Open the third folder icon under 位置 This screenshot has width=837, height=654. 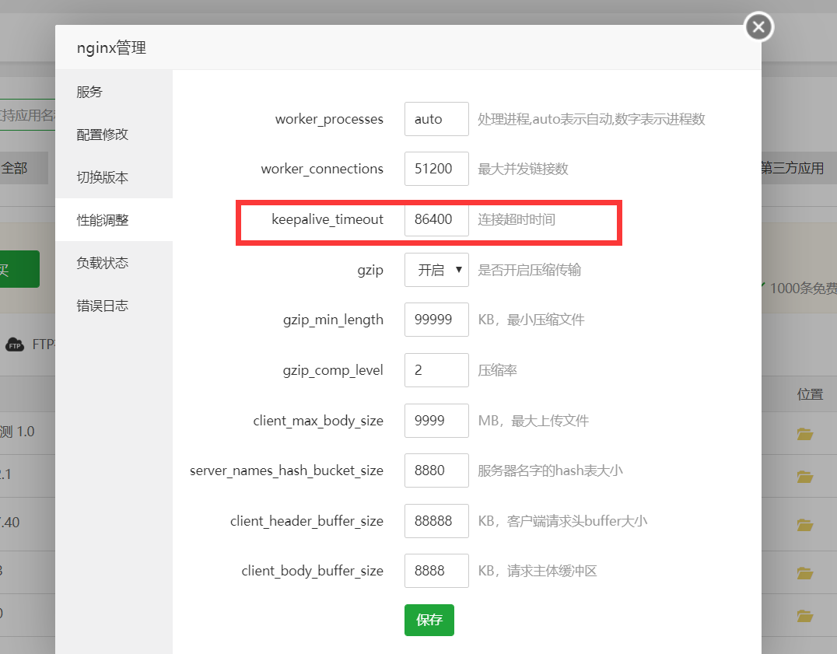(805, 525)
